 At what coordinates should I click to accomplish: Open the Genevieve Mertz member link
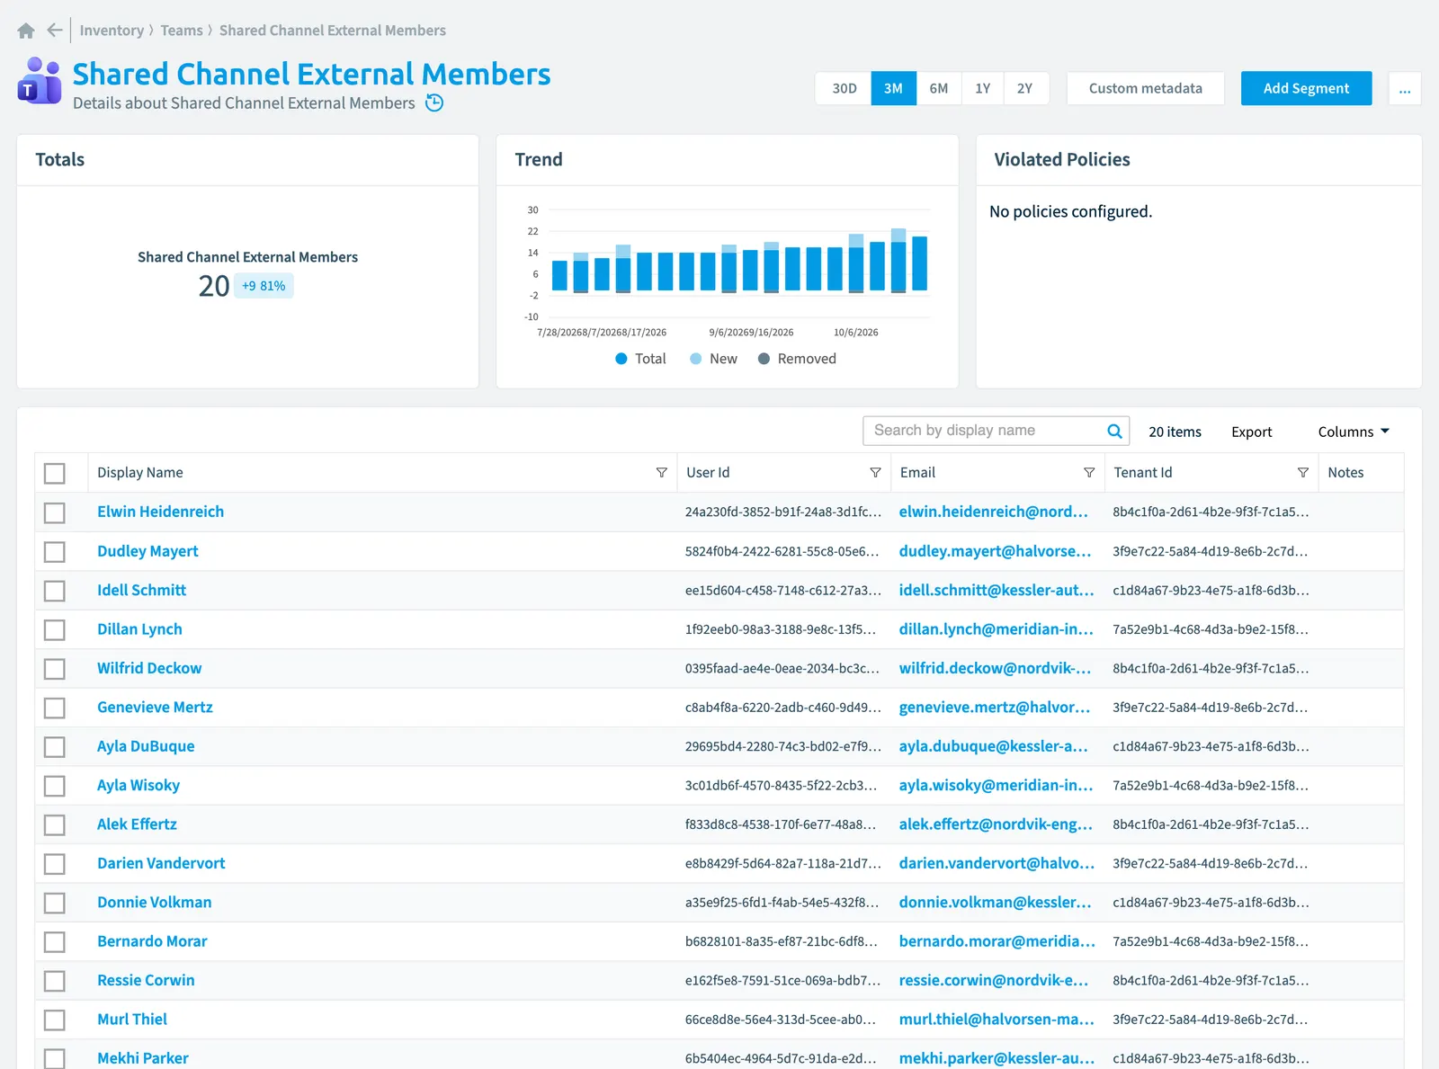click(155, 708)
